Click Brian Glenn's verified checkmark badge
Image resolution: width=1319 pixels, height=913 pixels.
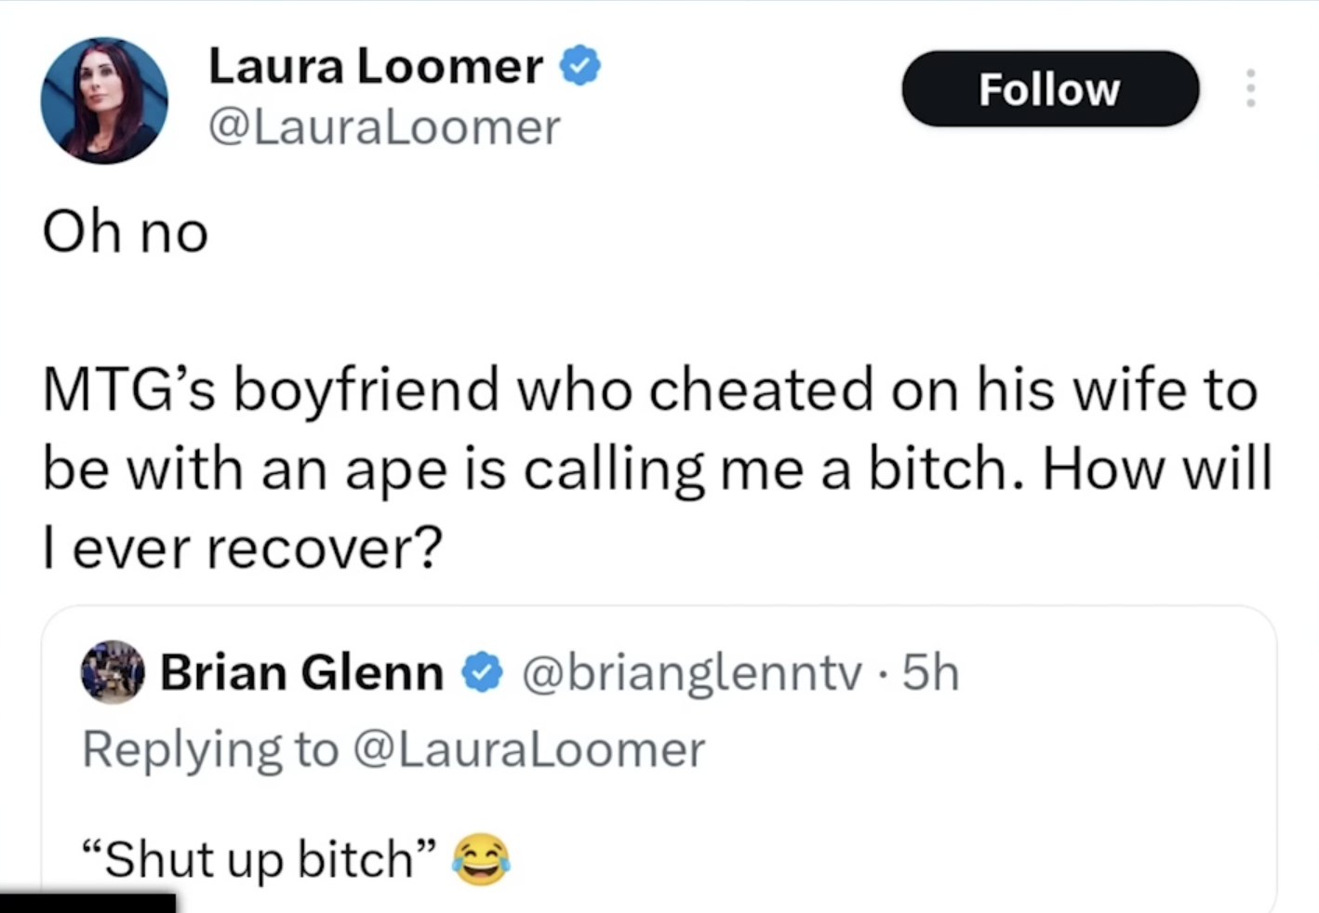click(482, 672)
